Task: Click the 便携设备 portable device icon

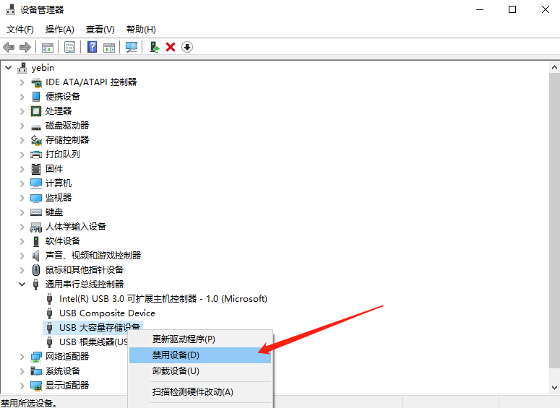Action: click(36, 97)
